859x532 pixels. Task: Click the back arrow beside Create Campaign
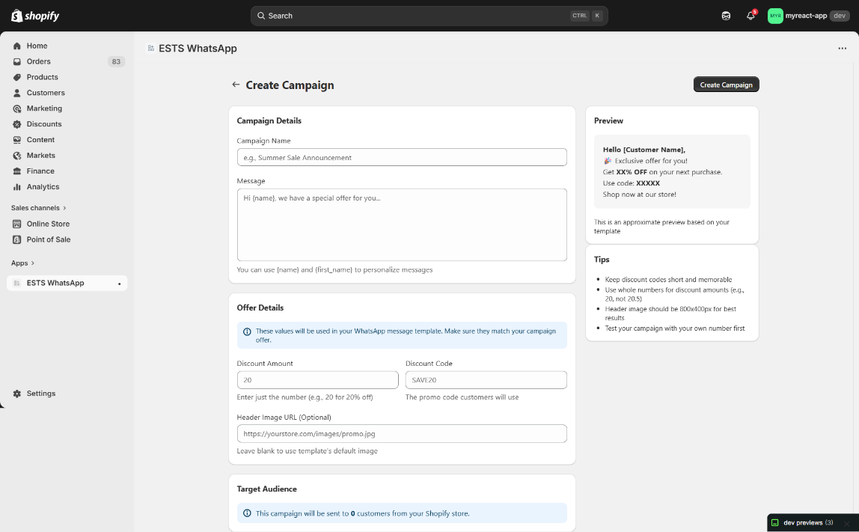[x=236, y=85]
